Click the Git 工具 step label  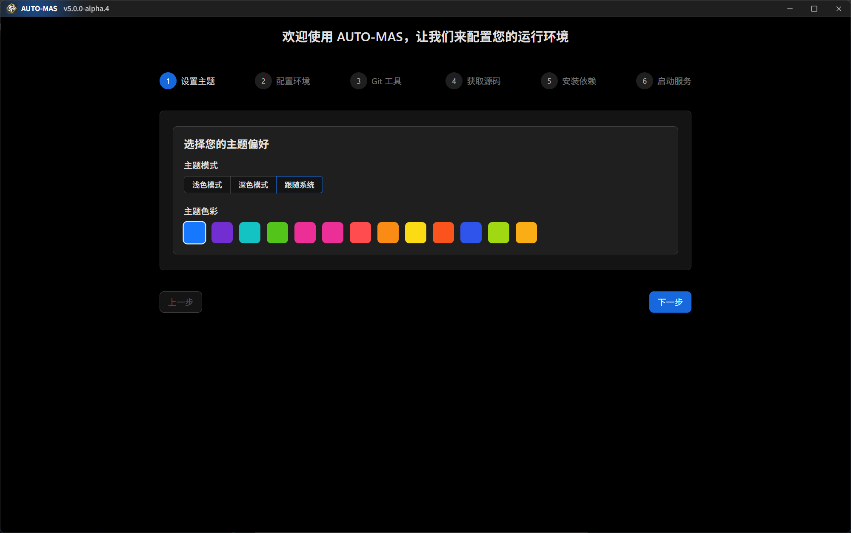pos(386,81)
